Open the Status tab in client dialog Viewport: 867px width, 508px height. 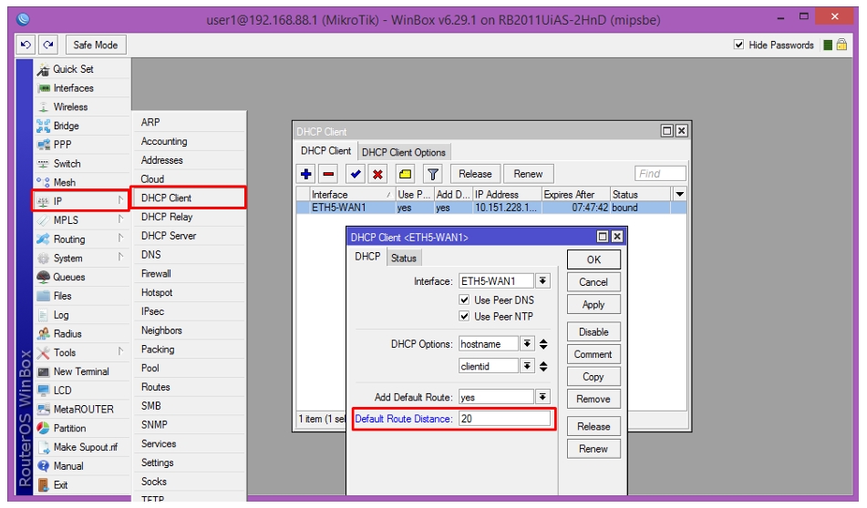point(404,258)
